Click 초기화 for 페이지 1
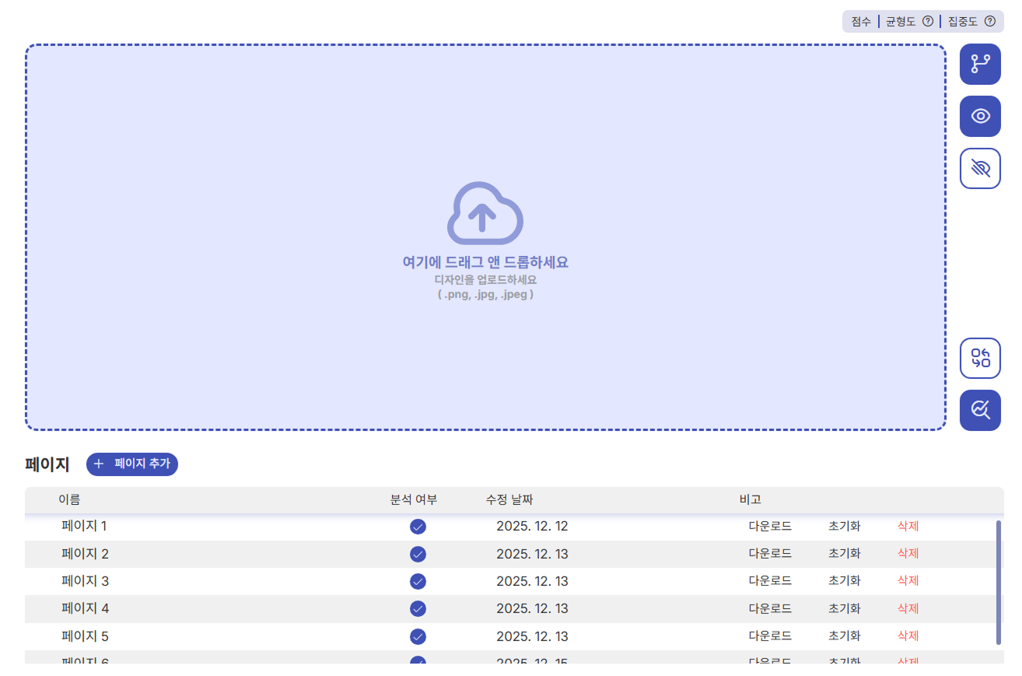This screenshot has width=1022, height=676. click(x=845, y=526)
